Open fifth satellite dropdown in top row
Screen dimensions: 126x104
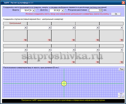122,27
